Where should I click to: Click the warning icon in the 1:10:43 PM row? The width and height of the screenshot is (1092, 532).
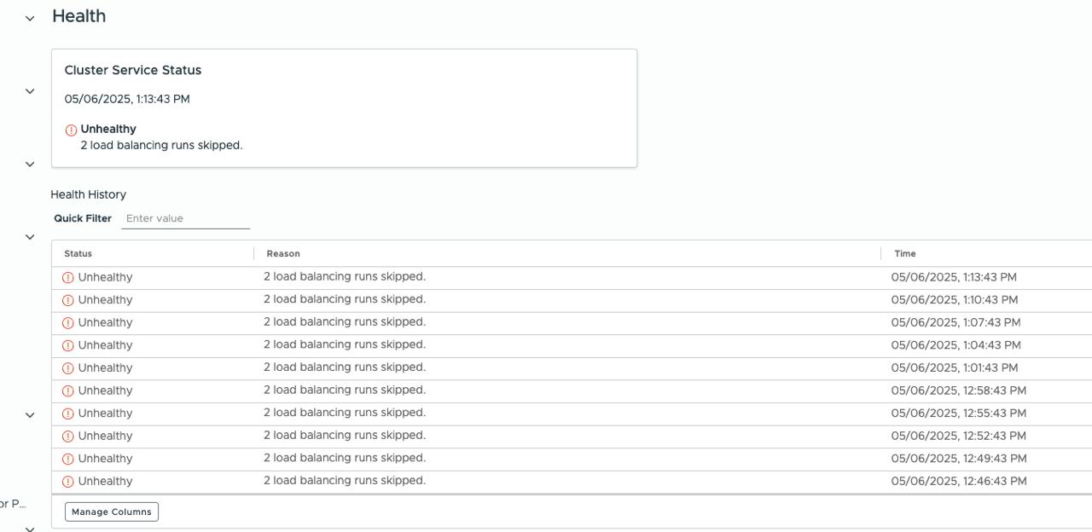pos(68,300)
